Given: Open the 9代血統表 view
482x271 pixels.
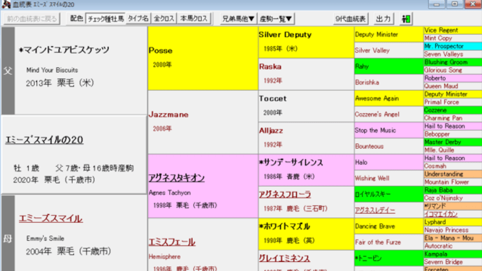Looking at the screenshot, I should click(350, 19).
